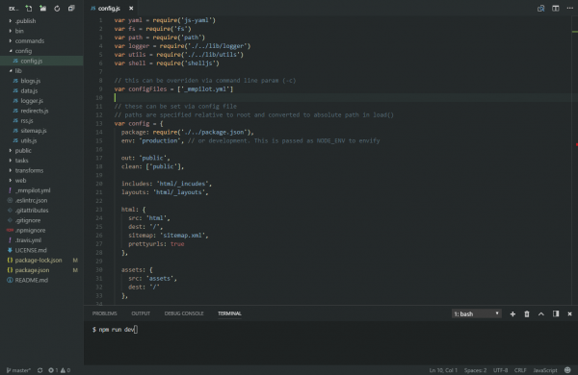Switch to the PROBLEMS tab
The width and height of the screenshot is (578, 375).
coord(104,313)
